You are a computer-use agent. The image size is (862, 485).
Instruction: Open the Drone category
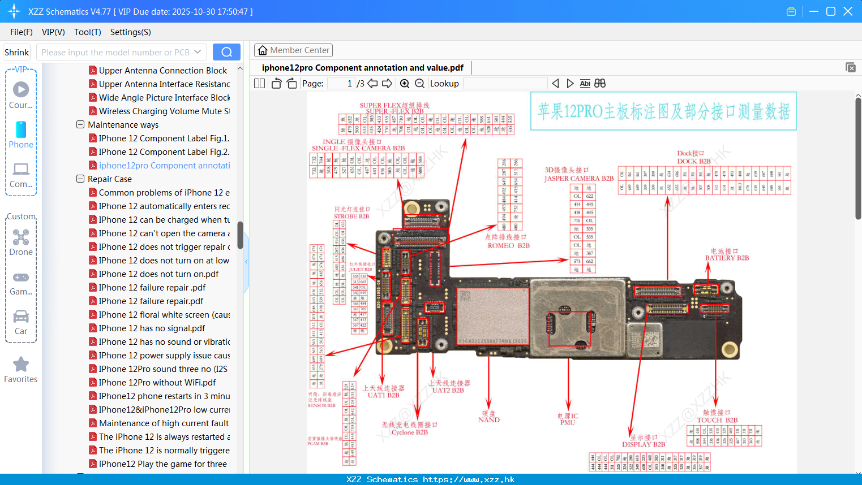point(21,242)
